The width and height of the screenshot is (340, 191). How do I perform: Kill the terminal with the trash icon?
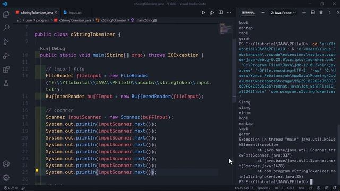click(x=321, y=13)
